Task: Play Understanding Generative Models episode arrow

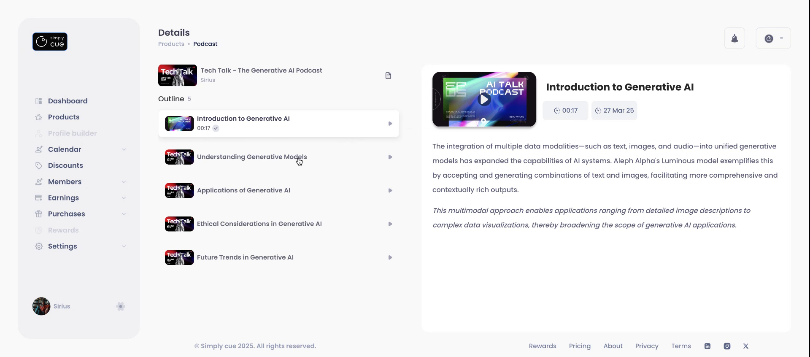Action: point(390,157)
